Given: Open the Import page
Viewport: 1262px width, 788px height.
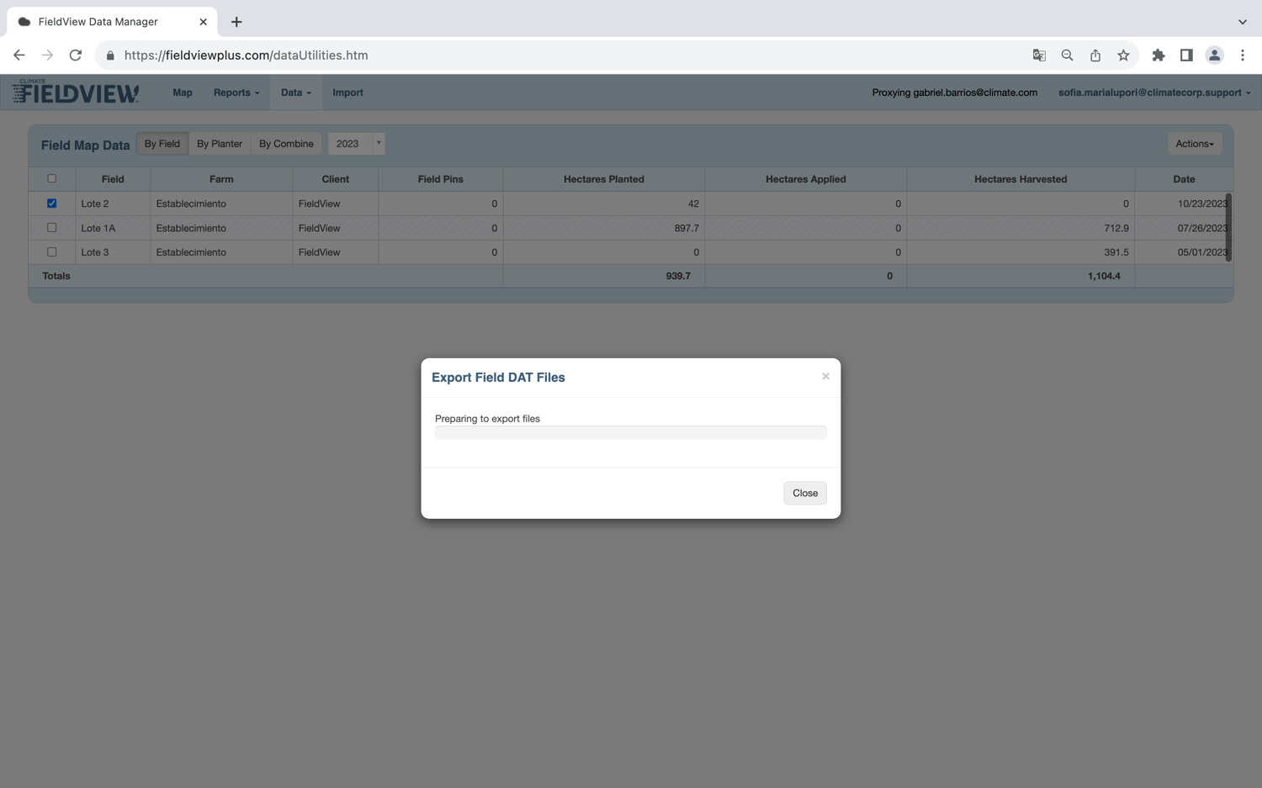Looking at the screenshot, I should [x=347, y=93].
